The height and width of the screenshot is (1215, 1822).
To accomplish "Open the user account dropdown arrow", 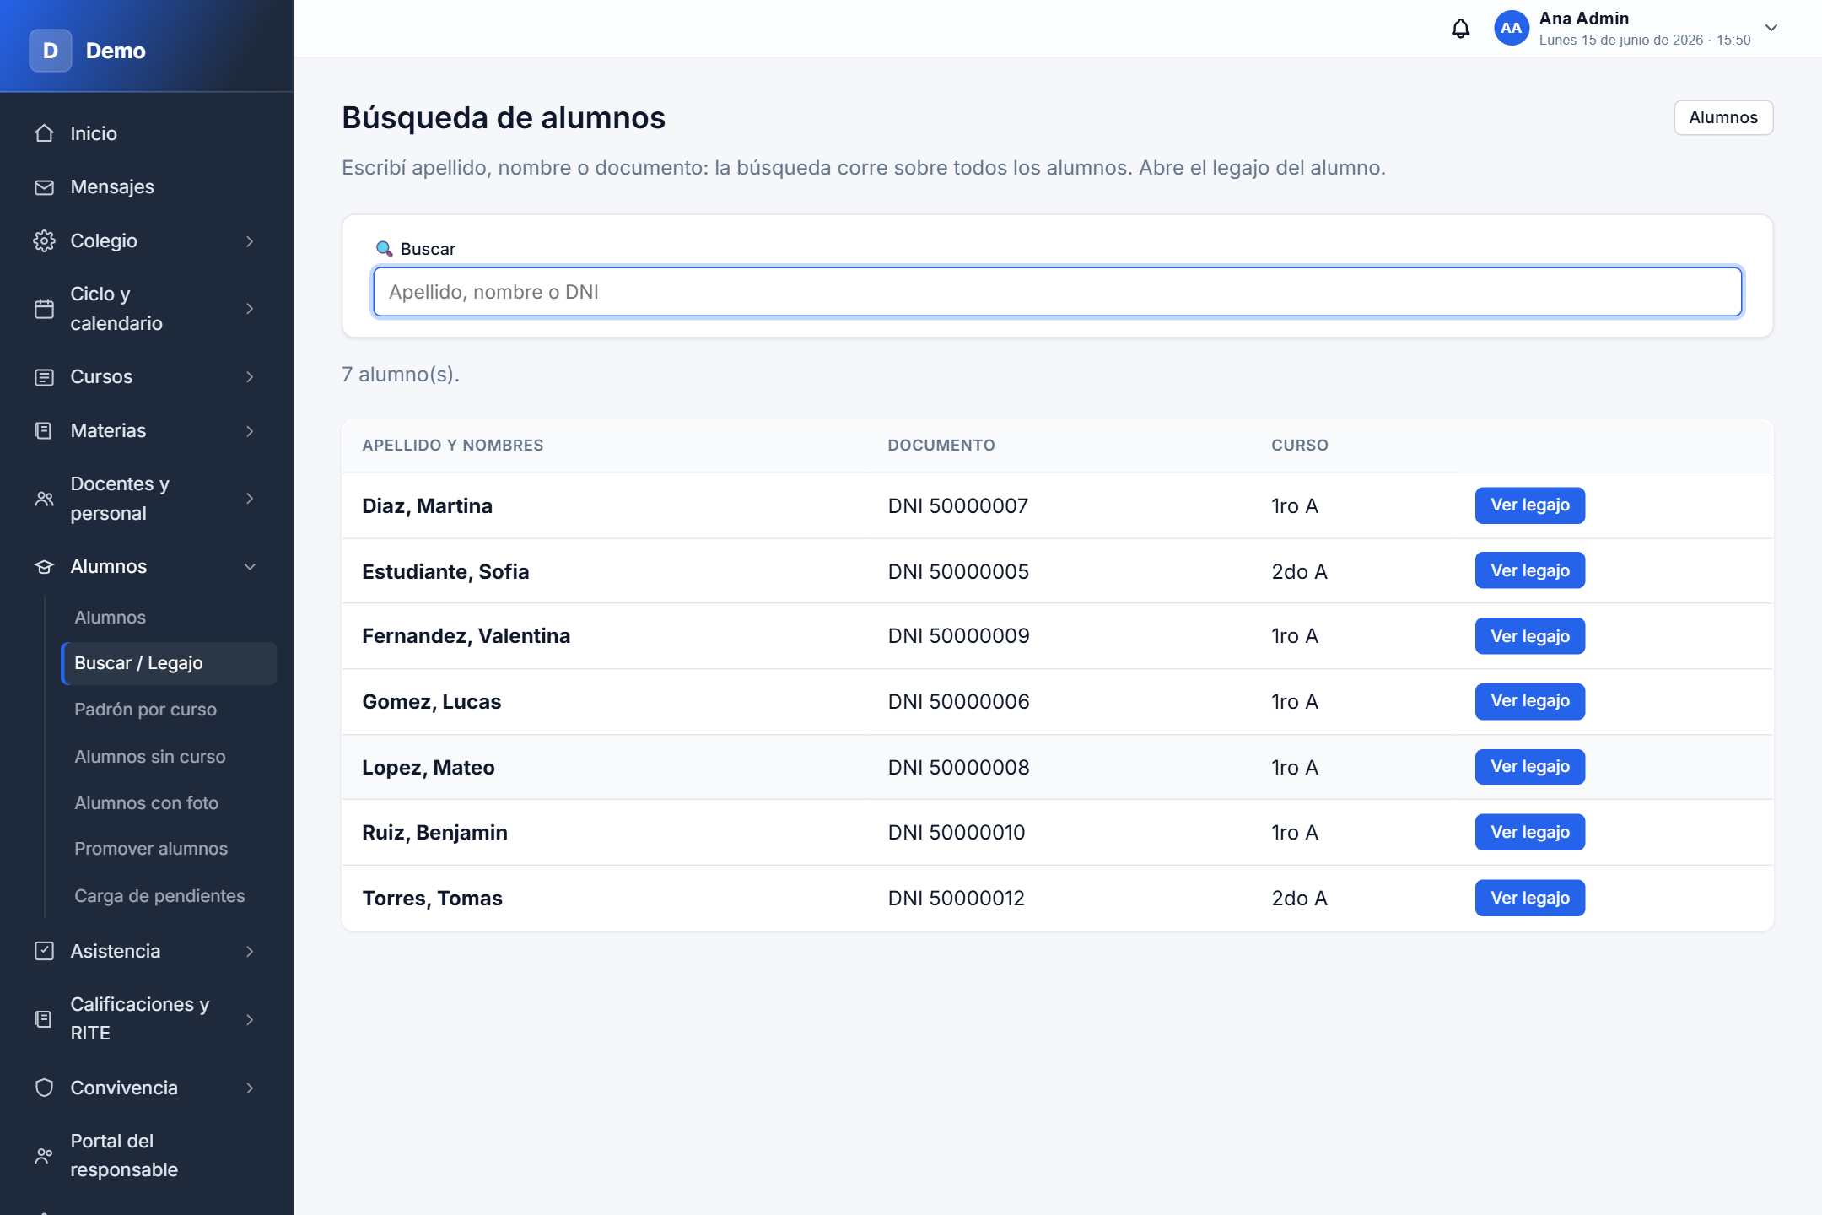I will point(1771,28).
